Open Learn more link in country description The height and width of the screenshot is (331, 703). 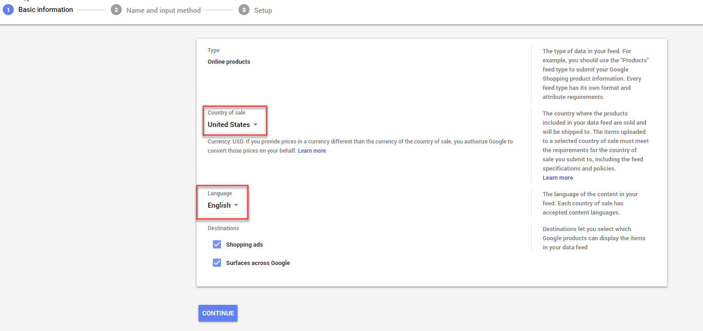click(x=557, y=178)
